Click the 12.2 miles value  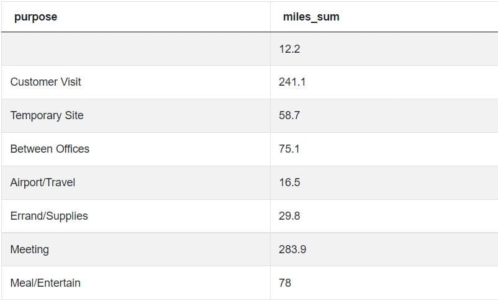tap(289, 49)
